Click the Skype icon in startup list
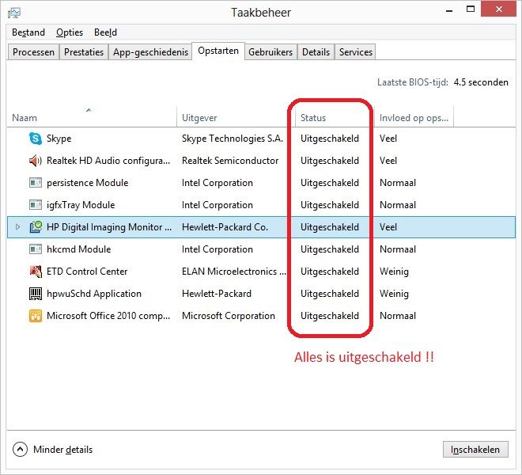Screen dimensions: 522x475 pyautogui.click(x=36, y=139)
